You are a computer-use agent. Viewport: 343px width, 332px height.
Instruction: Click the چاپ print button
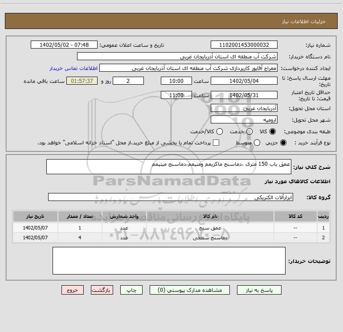(x=131, y=290)
